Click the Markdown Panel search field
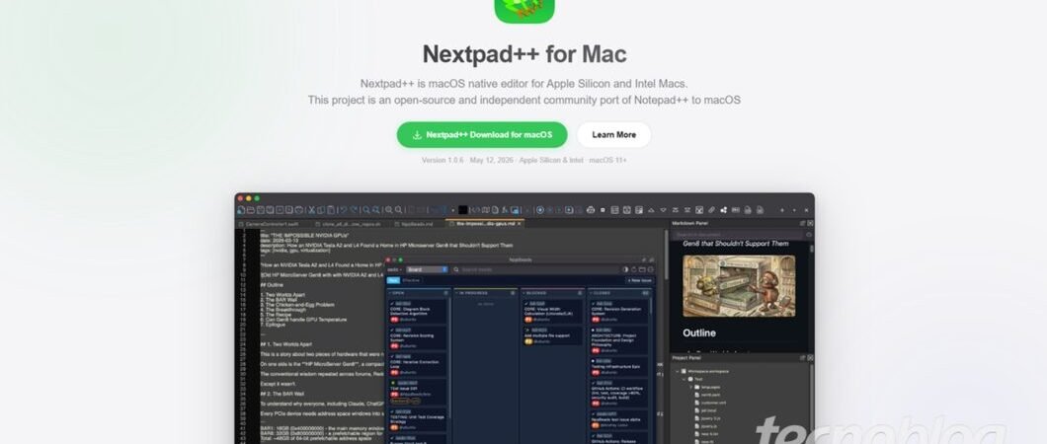 (x=738, y=235)
